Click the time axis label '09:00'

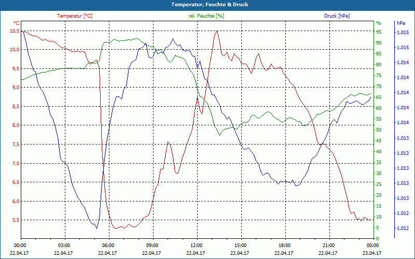pos(152,245)
